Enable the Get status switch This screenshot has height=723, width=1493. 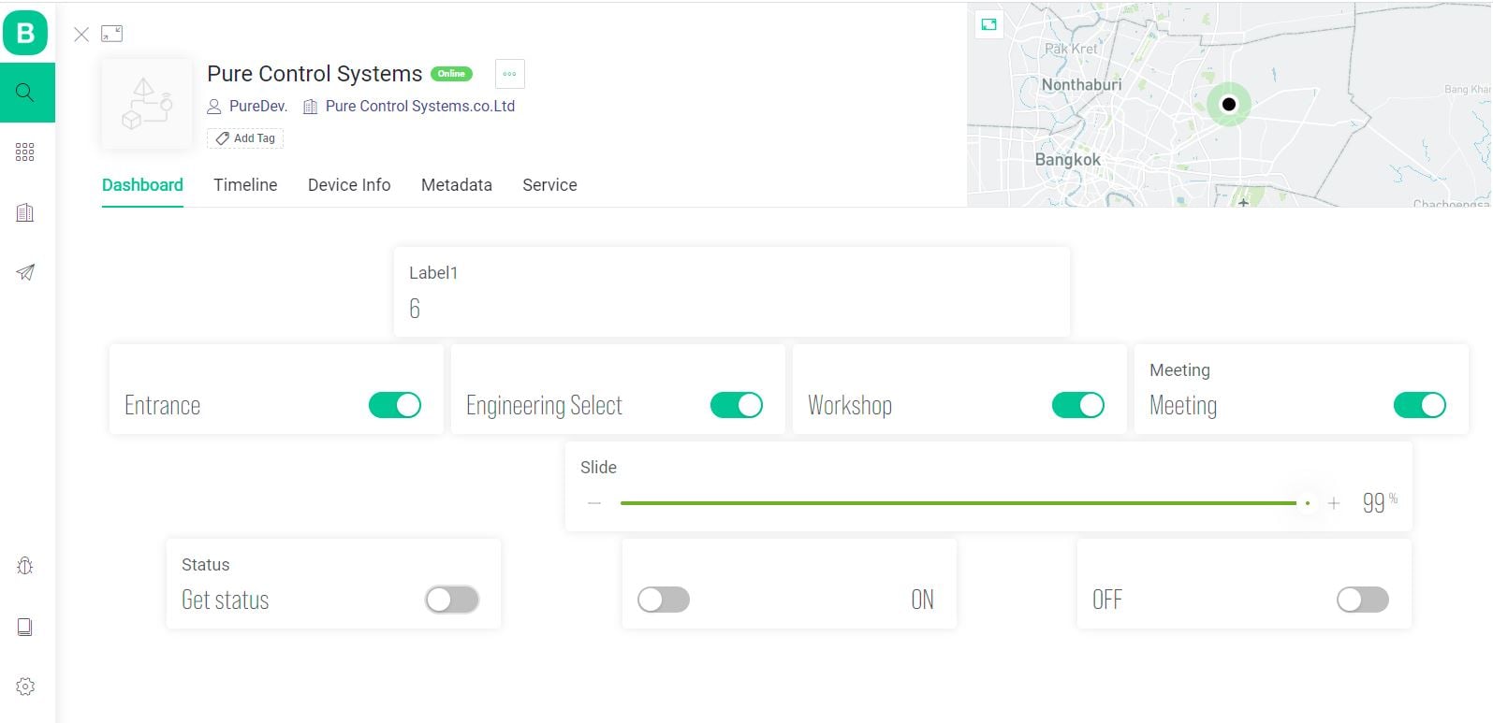(x=452, y=600)
